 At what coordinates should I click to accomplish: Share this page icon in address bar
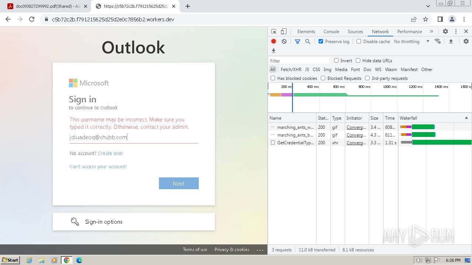(414, 19)
